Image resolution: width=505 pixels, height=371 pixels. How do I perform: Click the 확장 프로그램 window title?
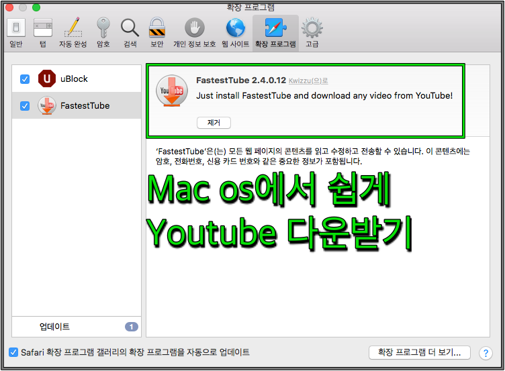250,7
